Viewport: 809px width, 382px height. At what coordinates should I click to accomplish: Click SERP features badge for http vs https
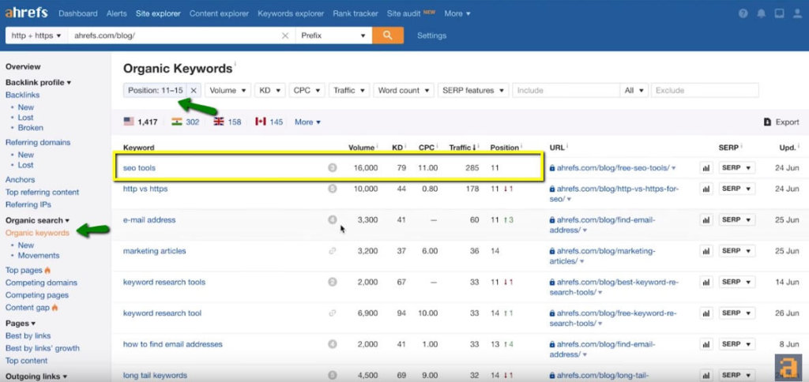[333, 189]
